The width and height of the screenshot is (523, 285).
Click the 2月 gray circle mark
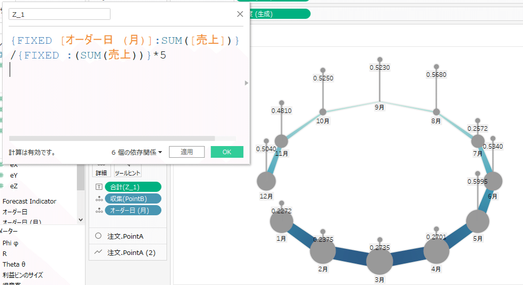[x=323, y=251]
